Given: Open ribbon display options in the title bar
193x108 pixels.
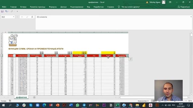Looking at the screenshot, I should coord(170,2).
